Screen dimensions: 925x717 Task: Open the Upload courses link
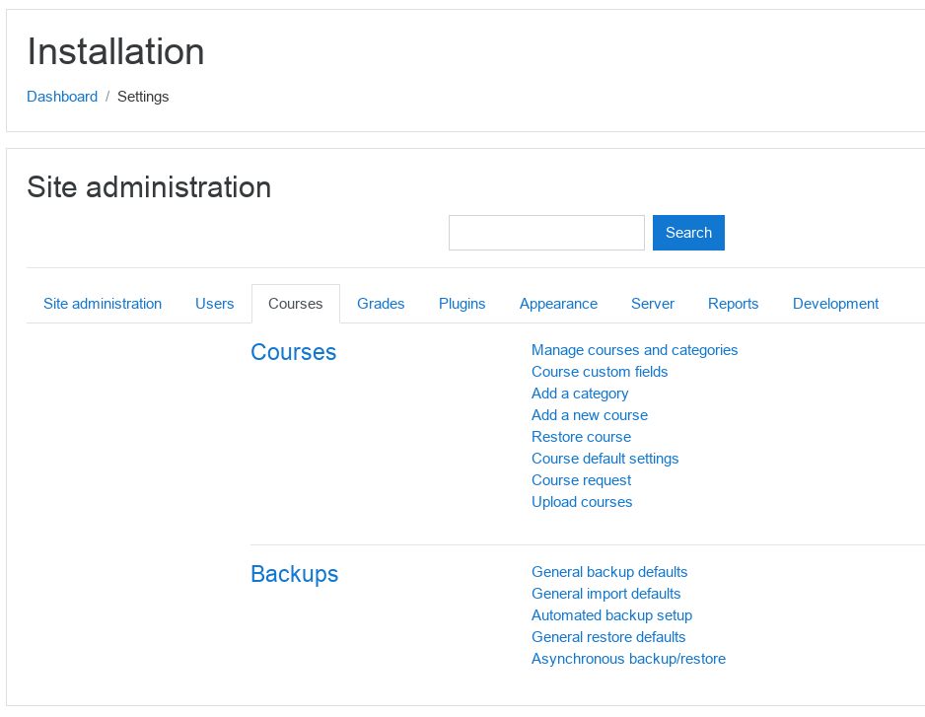tap(582, 502)
